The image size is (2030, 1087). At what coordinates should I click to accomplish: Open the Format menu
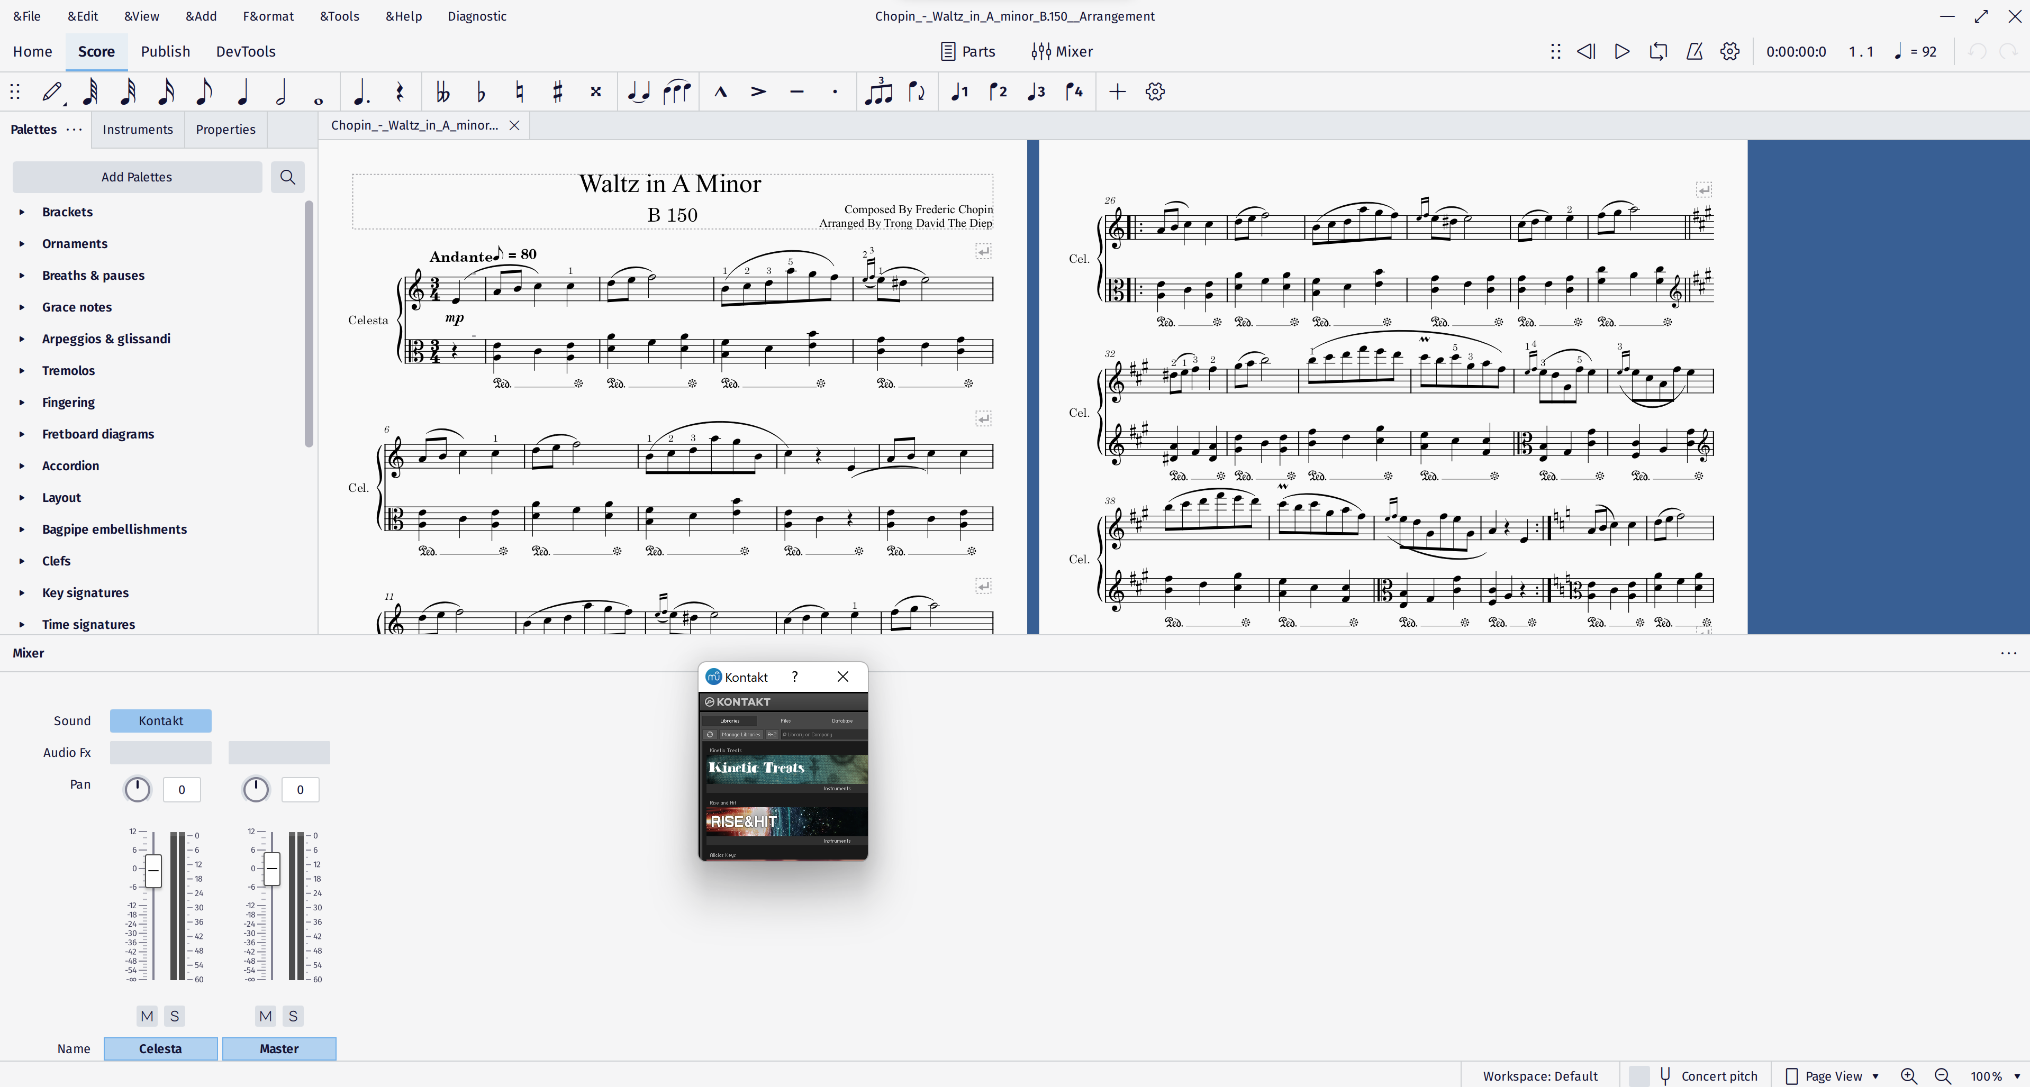268,16
